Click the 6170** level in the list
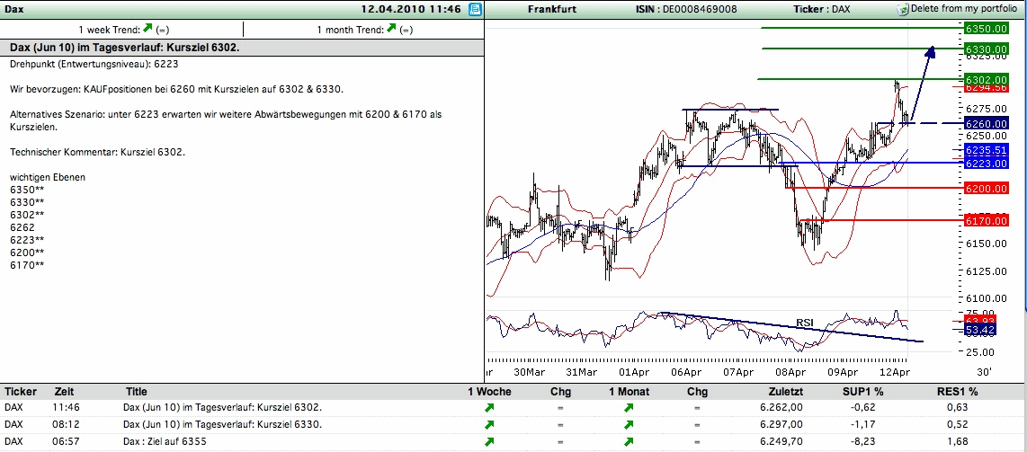Image resolution: width=1027 pixels, height=452 pixels. click(x=28, y=265)
